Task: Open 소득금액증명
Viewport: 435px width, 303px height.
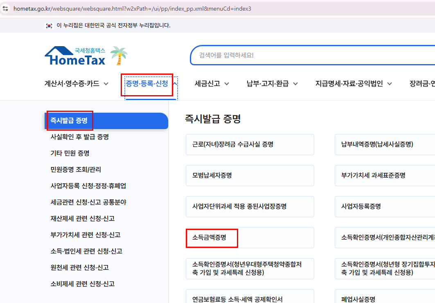Action: (x=250, y=237)
